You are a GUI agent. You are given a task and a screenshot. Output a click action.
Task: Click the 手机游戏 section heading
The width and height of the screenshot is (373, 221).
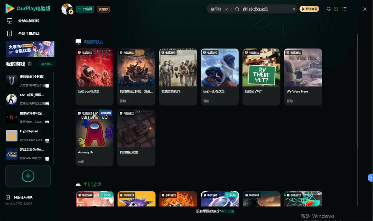(93, 184)
